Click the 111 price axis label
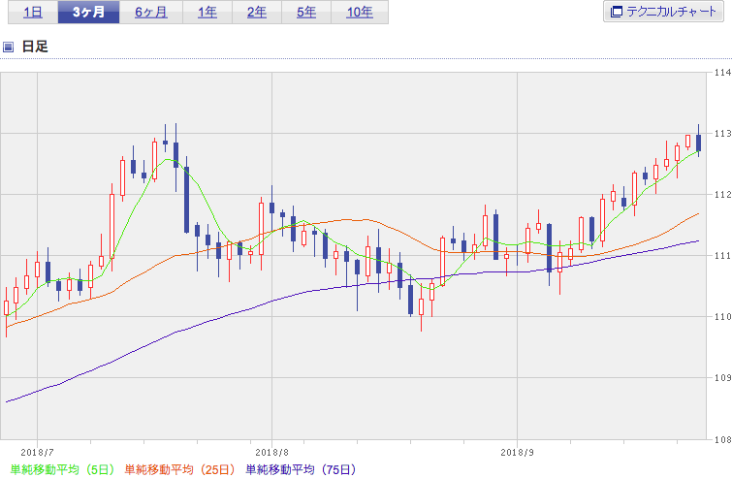The height and width of the screenshot is (478, 732). pos(722,256)
